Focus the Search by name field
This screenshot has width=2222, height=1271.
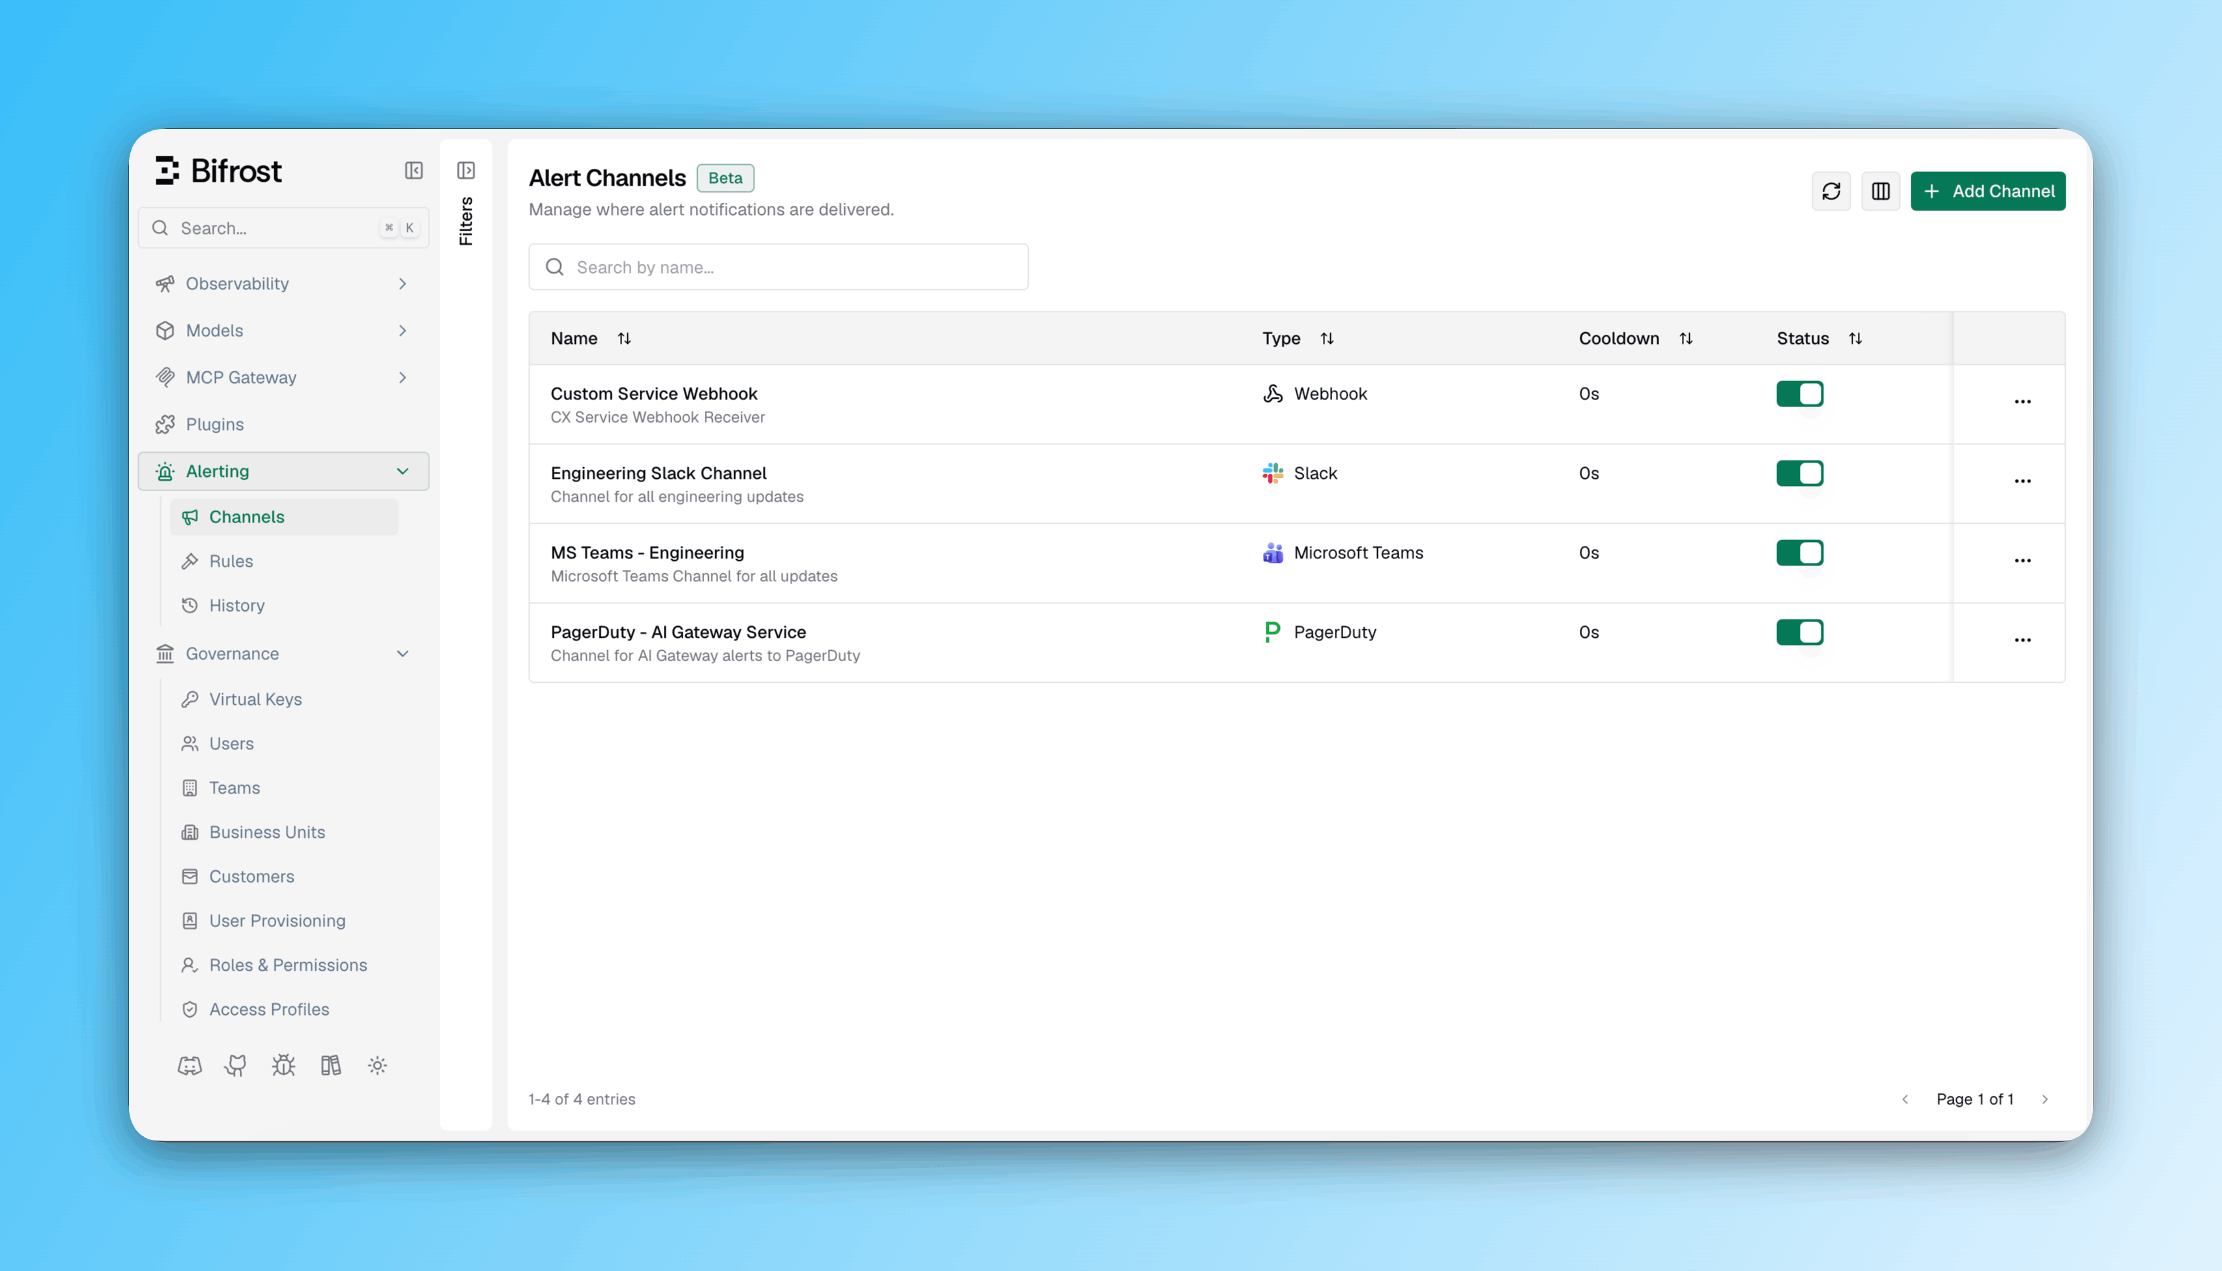pyautogui.click(x=778, y=267)
